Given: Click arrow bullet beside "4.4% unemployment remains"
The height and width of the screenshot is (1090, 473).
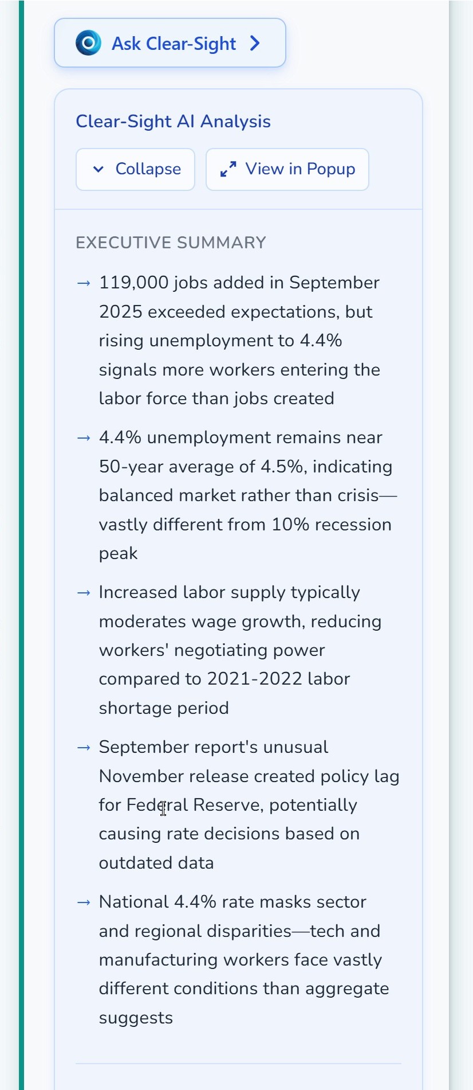Looking at the screenshot, I should tap(84, 437).
